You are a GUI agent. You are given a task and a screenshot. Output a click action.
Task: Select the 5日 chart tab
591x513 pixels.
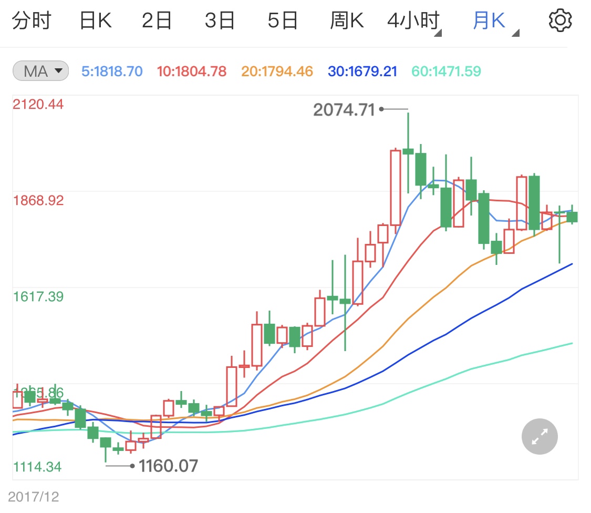pyautogui.click(x=283, y=20)
